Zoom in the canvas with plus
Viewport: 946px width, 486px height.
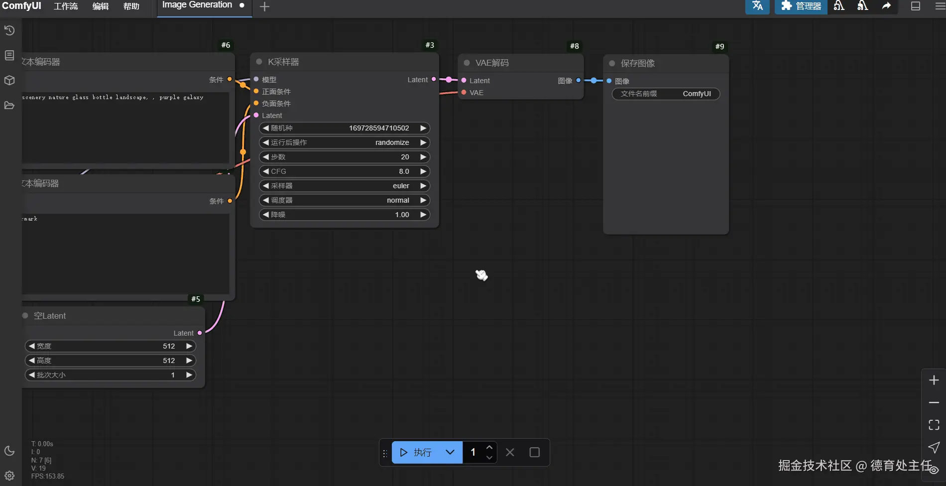pyautogui.click(x=934, y=380)
